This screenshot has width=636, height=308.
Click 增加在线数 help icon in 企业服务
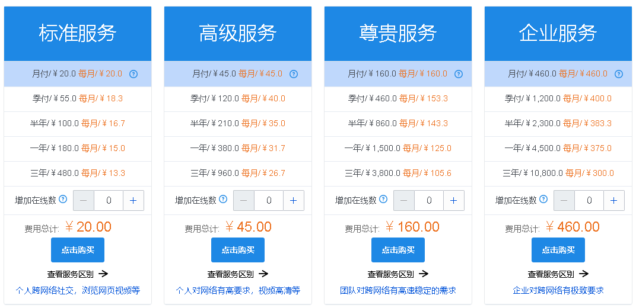pyautogui.click(x=543, y=200)
